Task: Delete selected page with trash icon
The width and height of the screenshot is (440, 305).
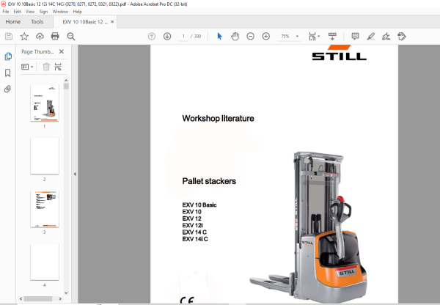Action: (46, 67)
